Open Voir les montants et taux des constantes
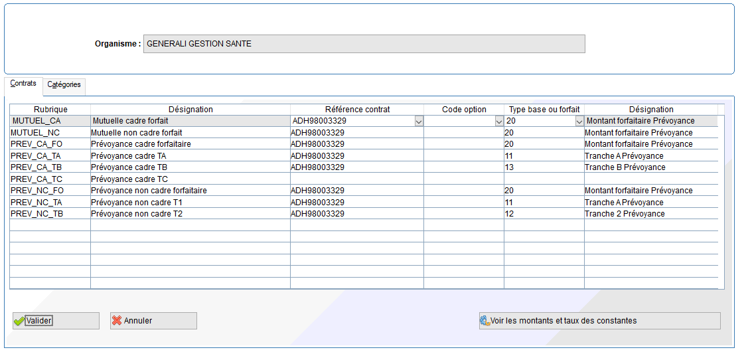The height and width of the screenshot is (360, 750). point(599,321)
